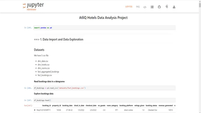Click dim_hotels.csv list item
Screen dimensions: 201x113
44,65
